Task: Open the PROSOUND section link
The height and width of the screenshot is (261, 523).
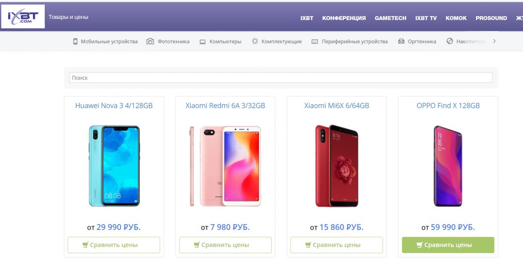Action: (x=492, y=18)
